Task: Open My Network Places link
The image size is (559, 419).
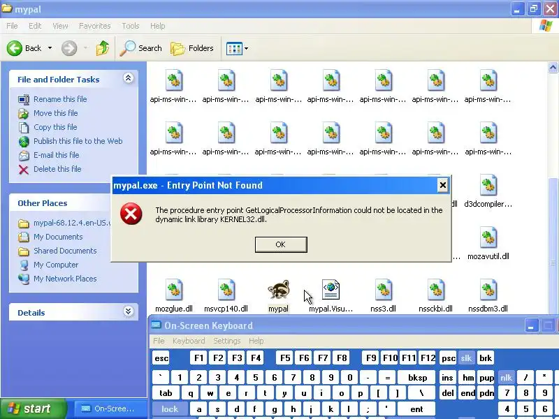Action: tap(65, 279)
